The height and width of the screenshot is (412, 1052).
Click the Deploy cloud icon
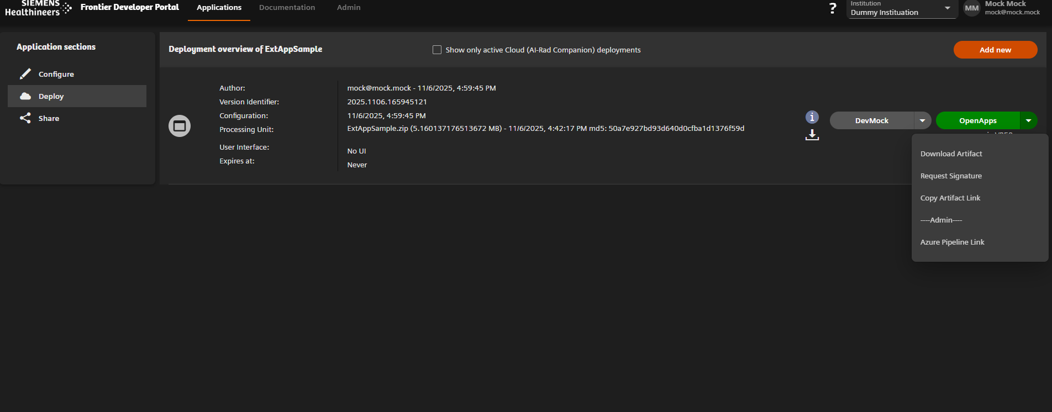[x=25, y=96]
